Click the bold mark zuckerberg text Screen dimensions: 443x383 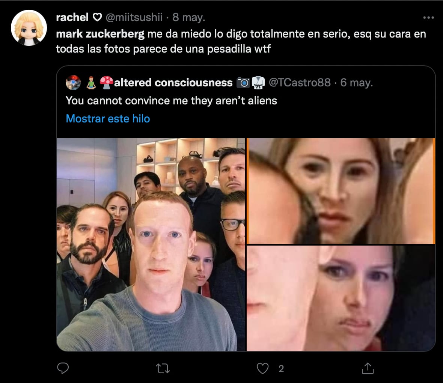pyautogui.click(x=100, y=34)
